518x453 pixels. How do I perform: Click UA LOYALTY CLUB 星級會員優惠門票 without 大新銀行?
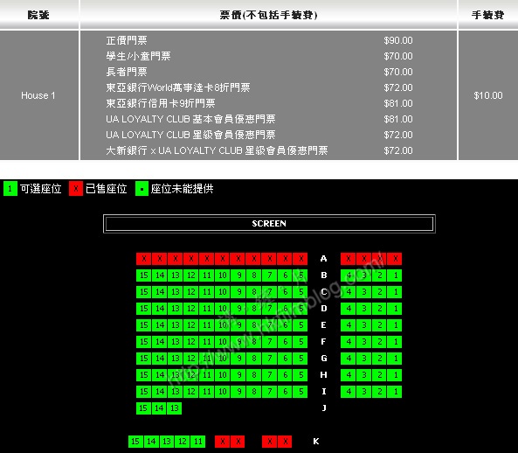point(190,135)
